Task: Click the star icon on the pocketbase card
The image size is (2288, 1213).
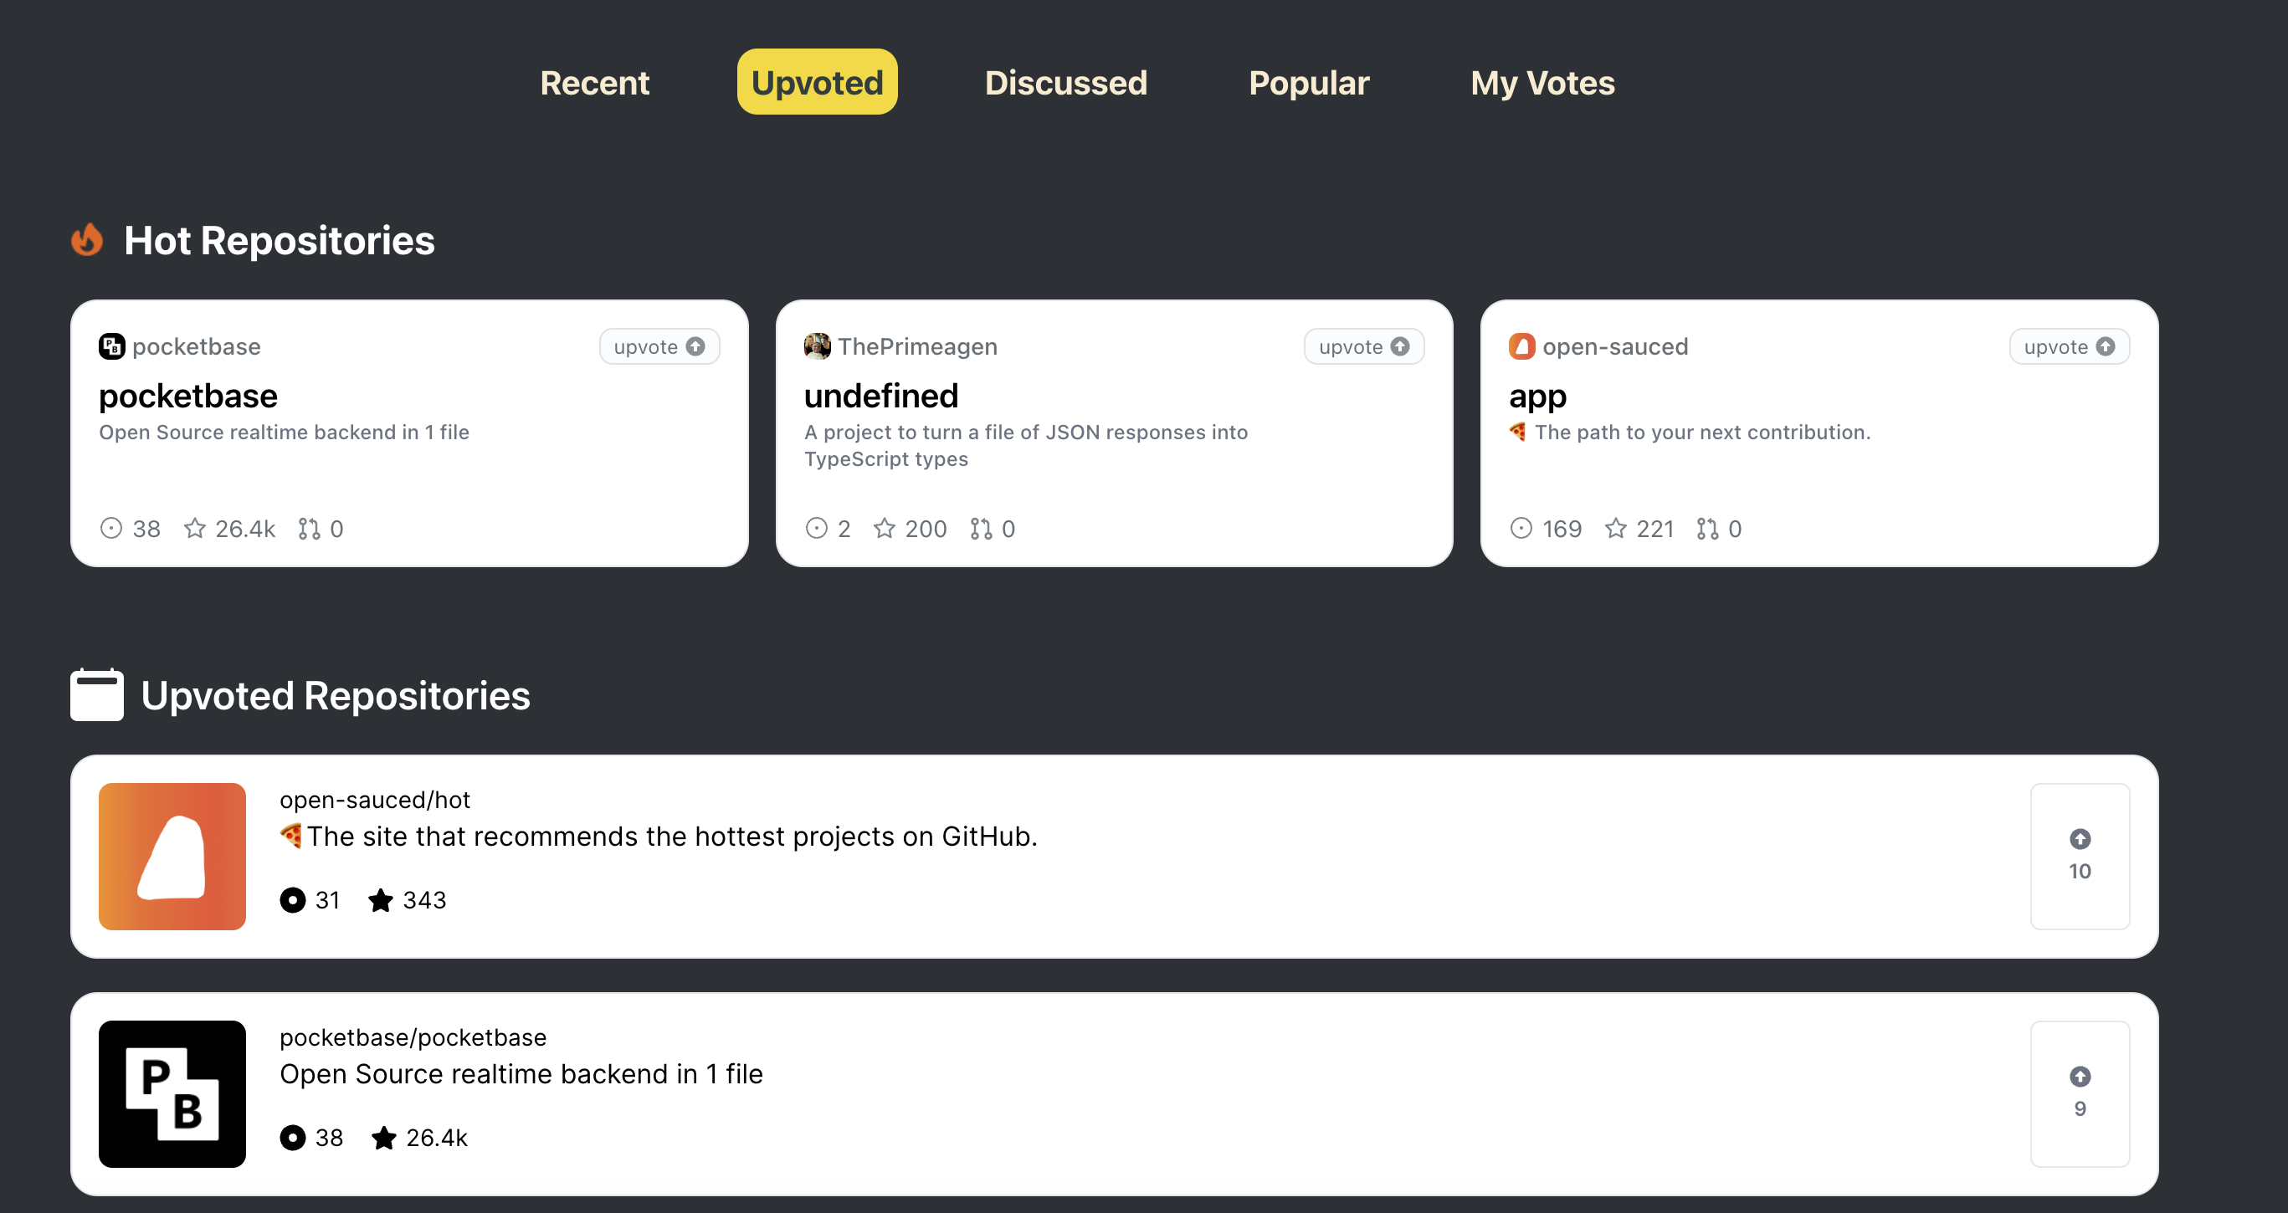Action: click(x=194, y=528)
